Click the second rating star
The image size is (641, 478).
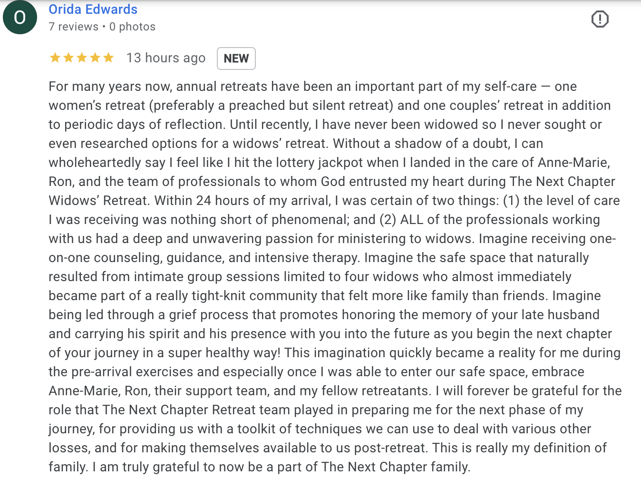click(68, 58)
